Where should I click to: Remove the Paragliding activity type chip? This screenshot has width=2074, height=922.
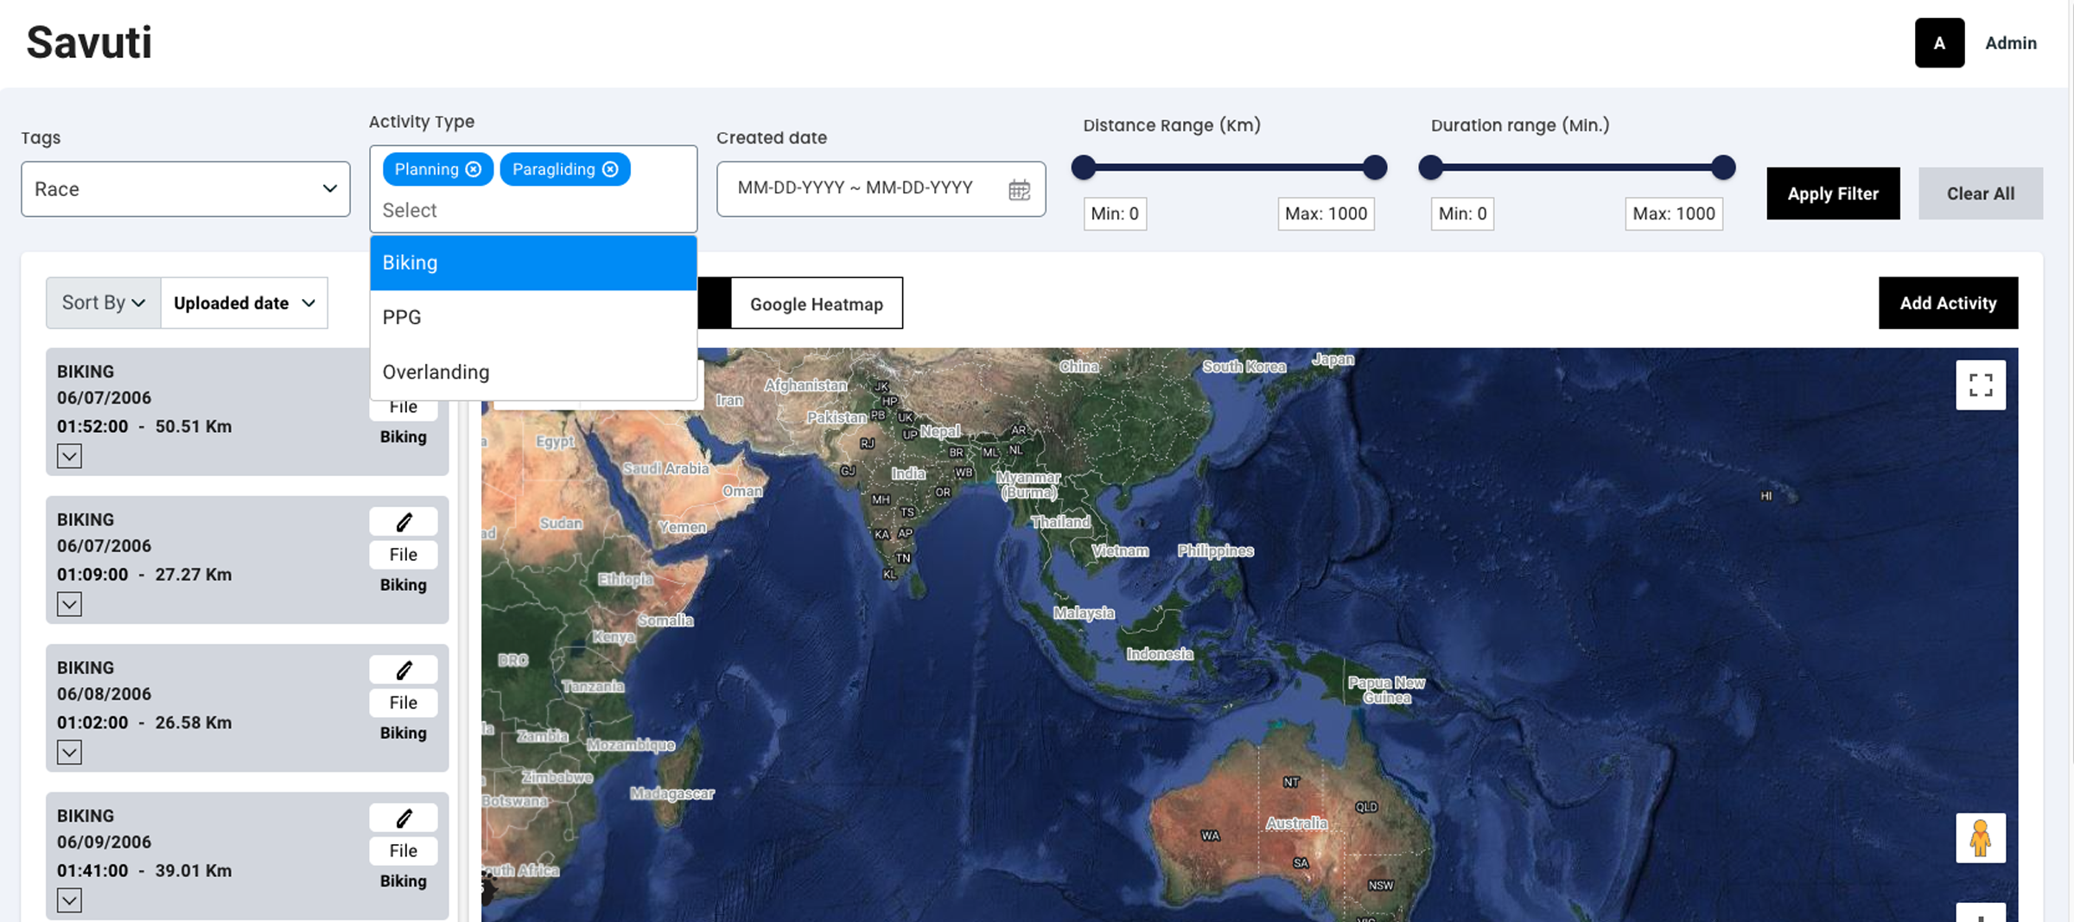tap(610, 169)
